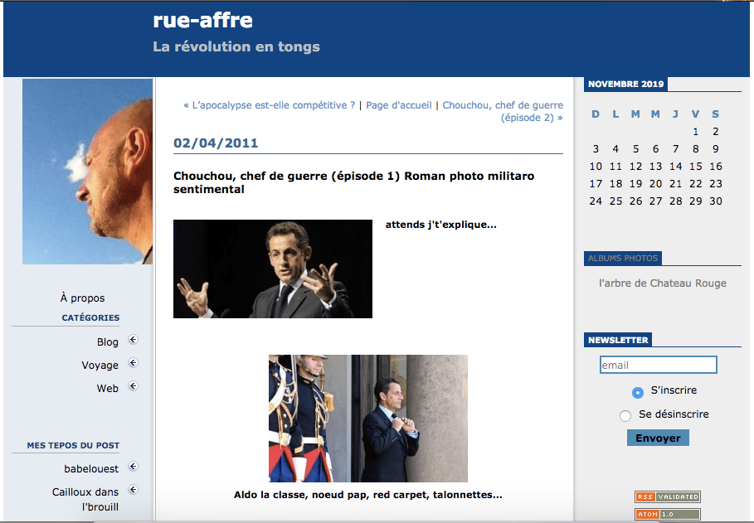Go to Page d'accueil link
Viewport: 754px width, 523px height.
point(399,105)
